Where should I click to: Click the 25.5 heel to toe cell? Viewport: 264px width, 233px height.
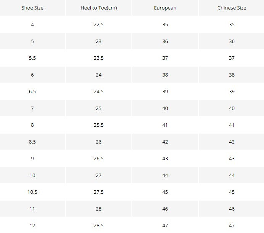click(x=99, y=125)
